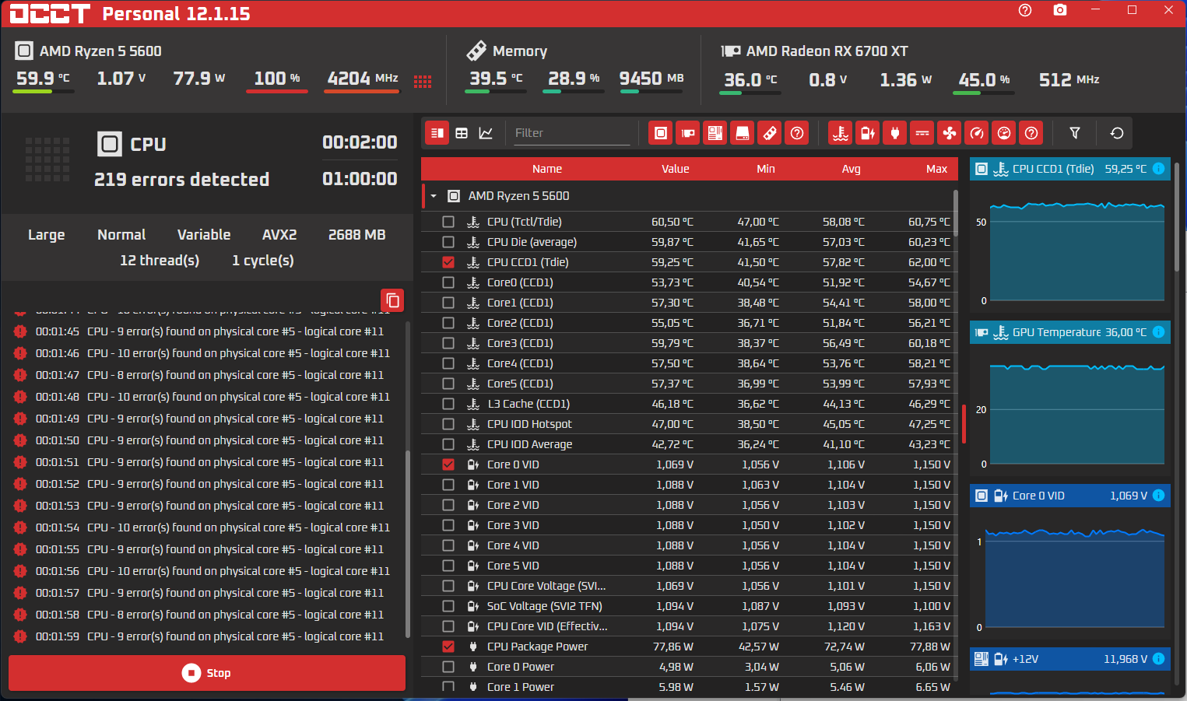Image resolution: width=1187 pixels, height=701 pixels.
Task: Toggle the motherboard sensors filter
Action: point(715,133)
